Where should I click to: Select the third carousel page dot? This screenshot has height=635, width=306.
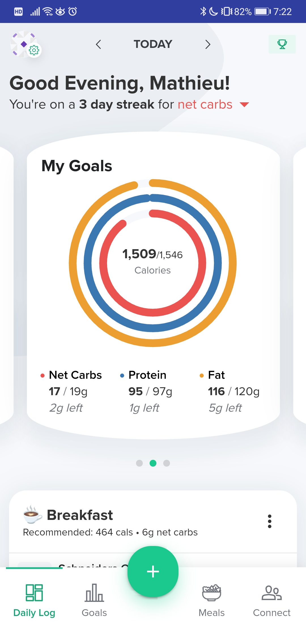coord(167,463)
